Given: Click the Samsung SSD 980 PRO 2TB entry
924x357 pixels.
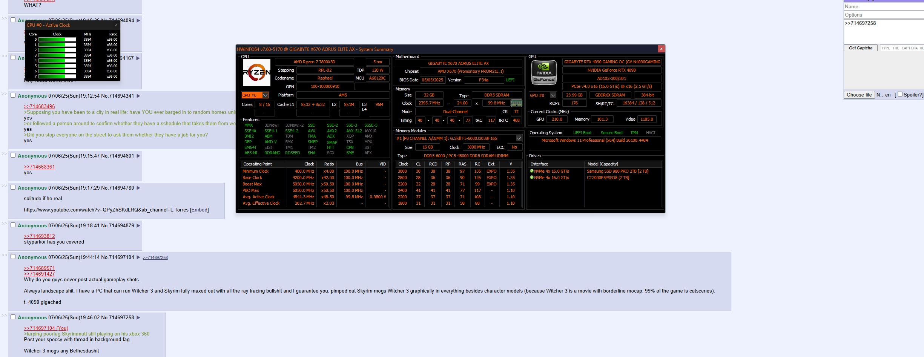Looking at the screenshot, I should [x=617, y=171].
